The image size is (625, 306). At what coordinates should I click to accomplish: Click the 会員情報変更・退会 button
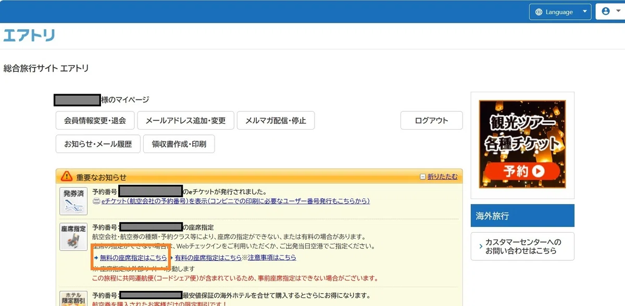[95, 120]
